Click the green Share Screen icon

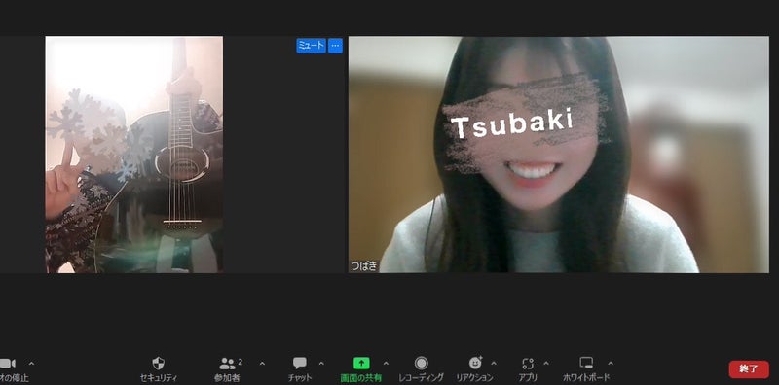click(x=361, y=364)
